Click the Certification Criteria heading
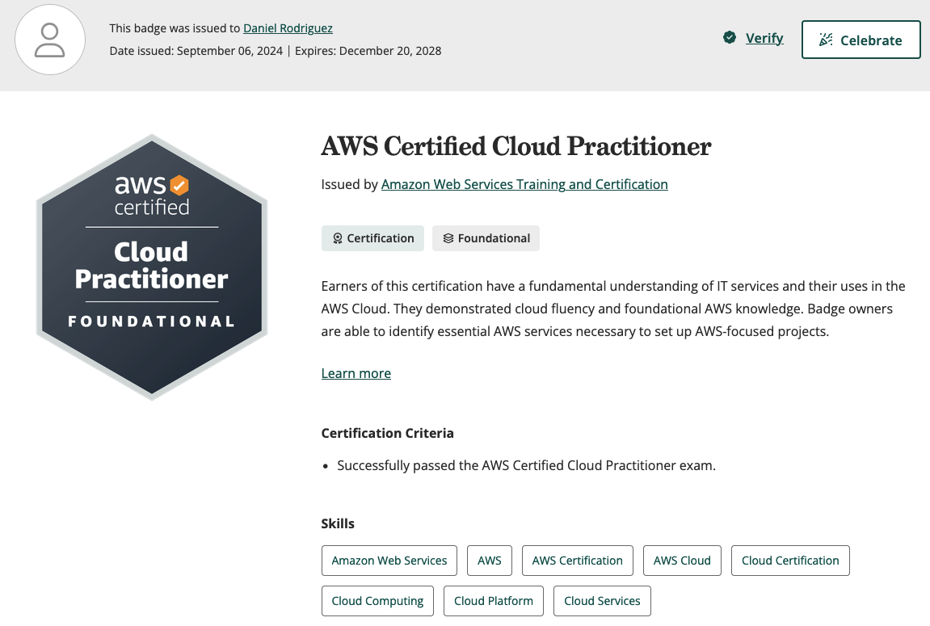This screenshot has height=626, width=930. (x=387, y=433)
